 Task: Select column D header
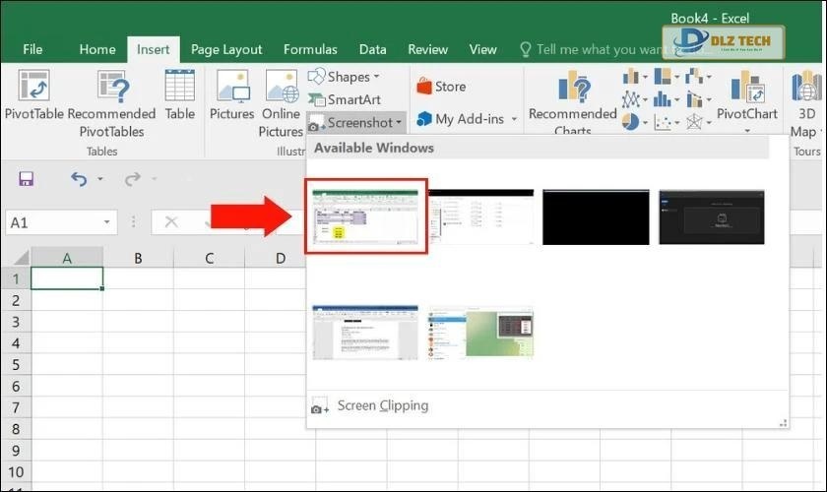pyautogui.click(x=280, y=258)
